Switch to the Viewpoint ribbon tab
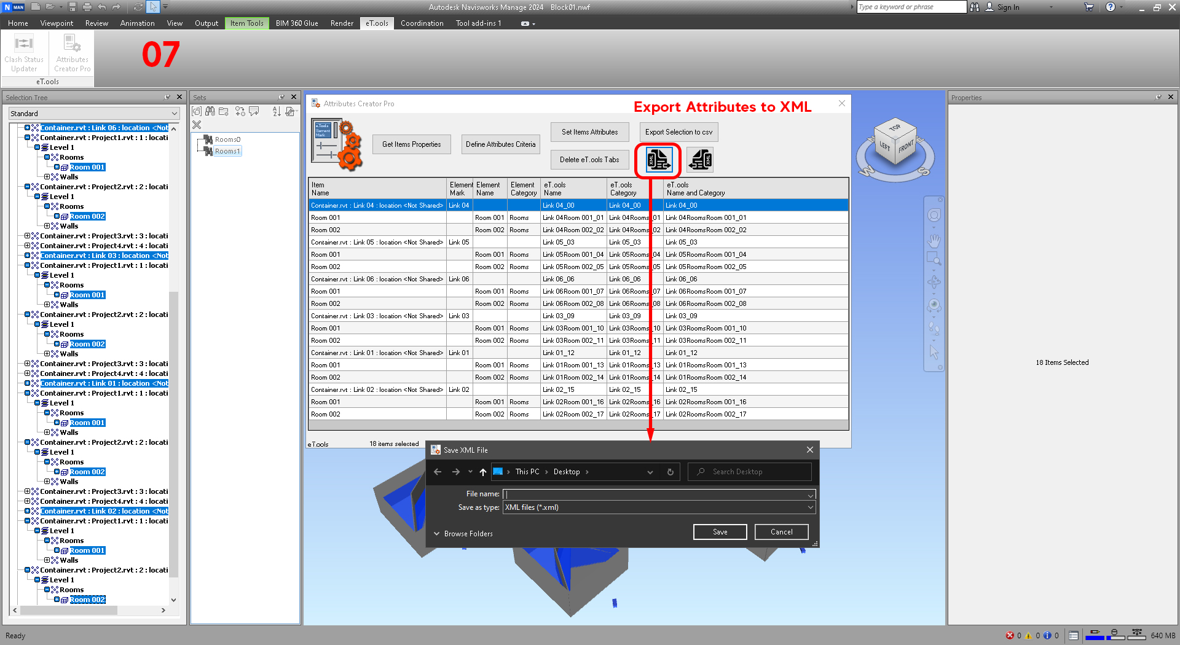The width and height of the screenshot is (1180, 645). tap(57, 23)
